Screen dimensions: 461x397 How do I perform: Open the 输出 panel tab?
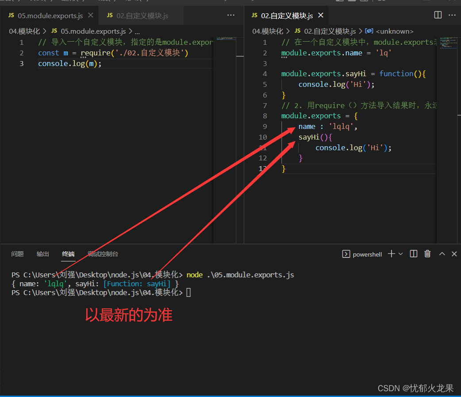(x=42, y=254)
